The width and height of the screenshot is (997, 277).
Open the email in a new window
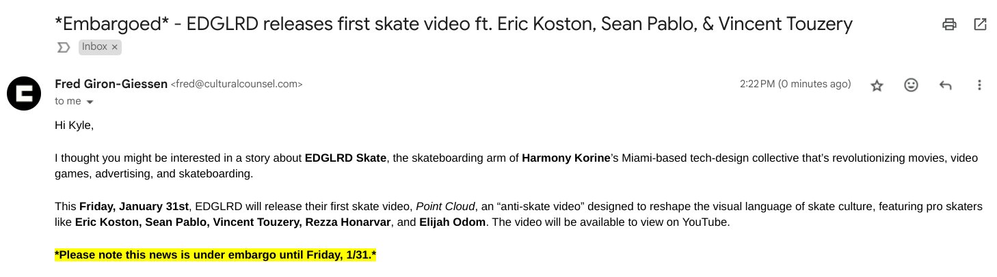[x=980, y=25]
